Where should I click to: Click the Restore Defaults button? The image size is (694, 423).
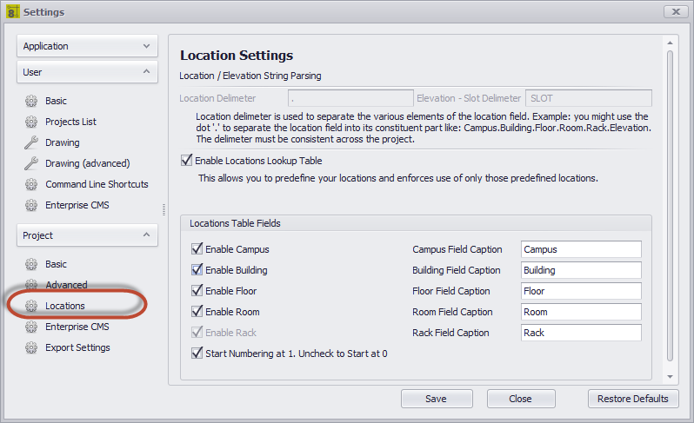633,399
